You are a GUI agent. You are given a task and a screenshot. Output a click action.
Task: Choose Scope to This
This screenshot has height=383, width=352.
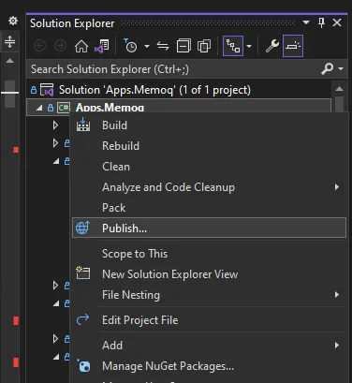coord(209,254)
